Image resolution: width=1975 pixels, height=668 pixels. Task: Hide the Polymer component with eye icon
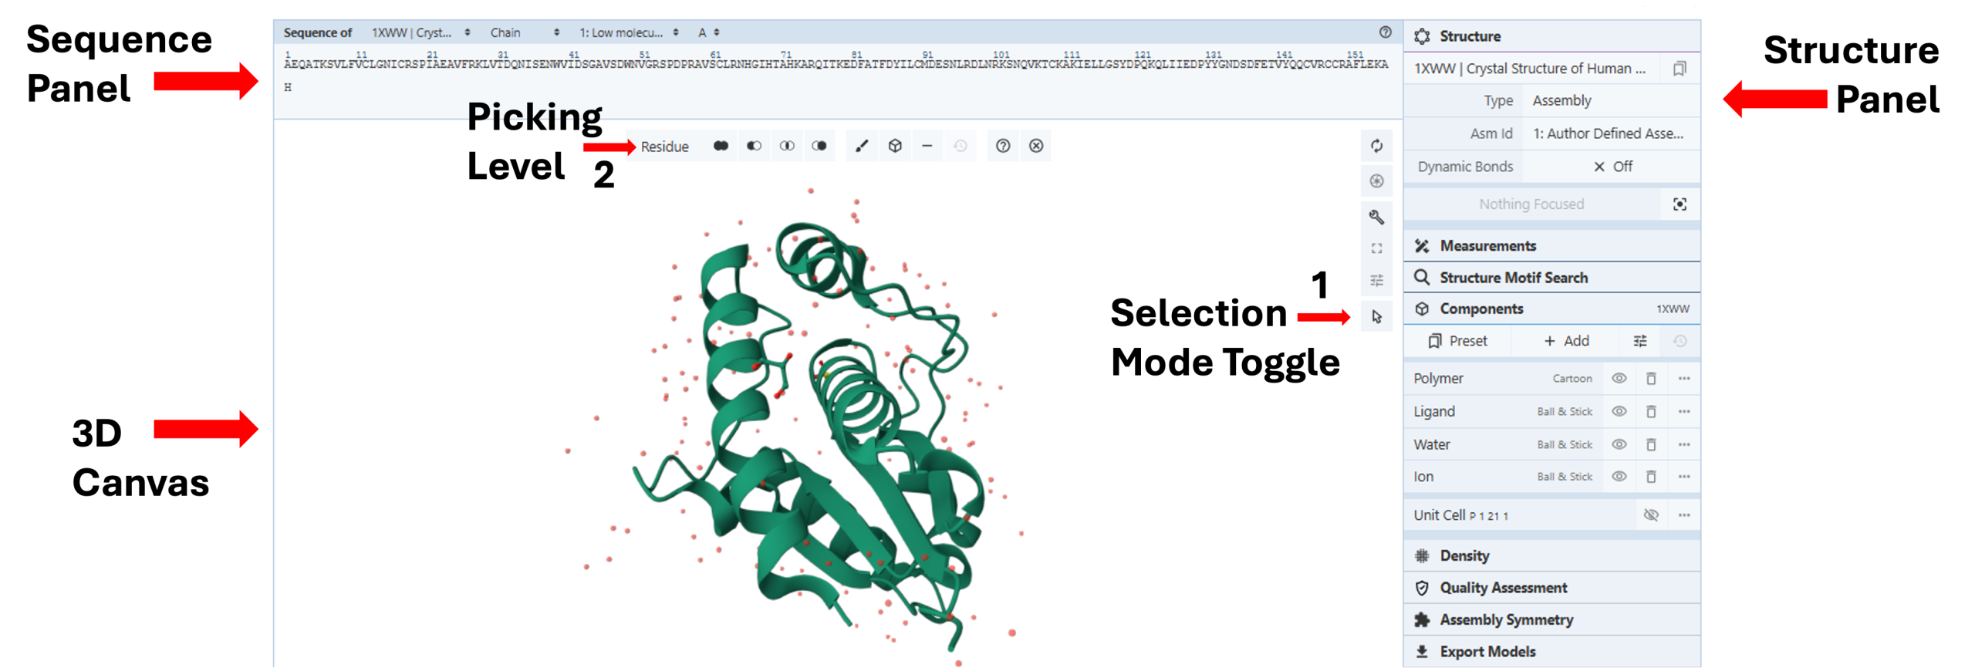[x=1619, y=379]
